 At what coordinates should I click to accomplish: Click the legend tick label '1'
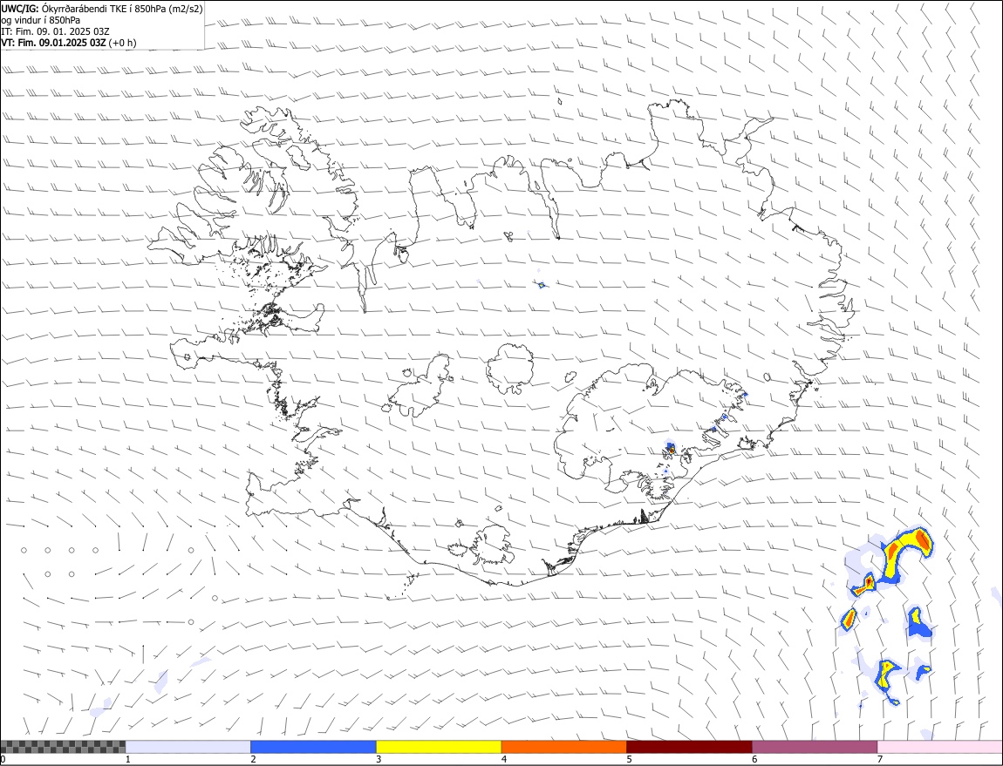128,760
